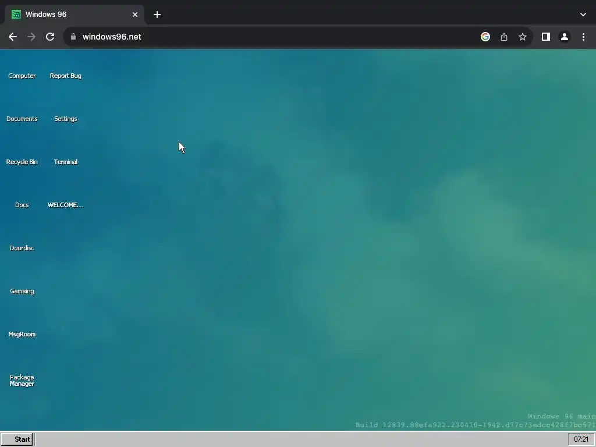
Task: Launch the MsgRoom shortcut
Action: [22, 334]
